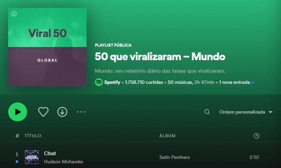Select the Cbat track title
This screenshot has width=281, height=168.
click(50, 153)
